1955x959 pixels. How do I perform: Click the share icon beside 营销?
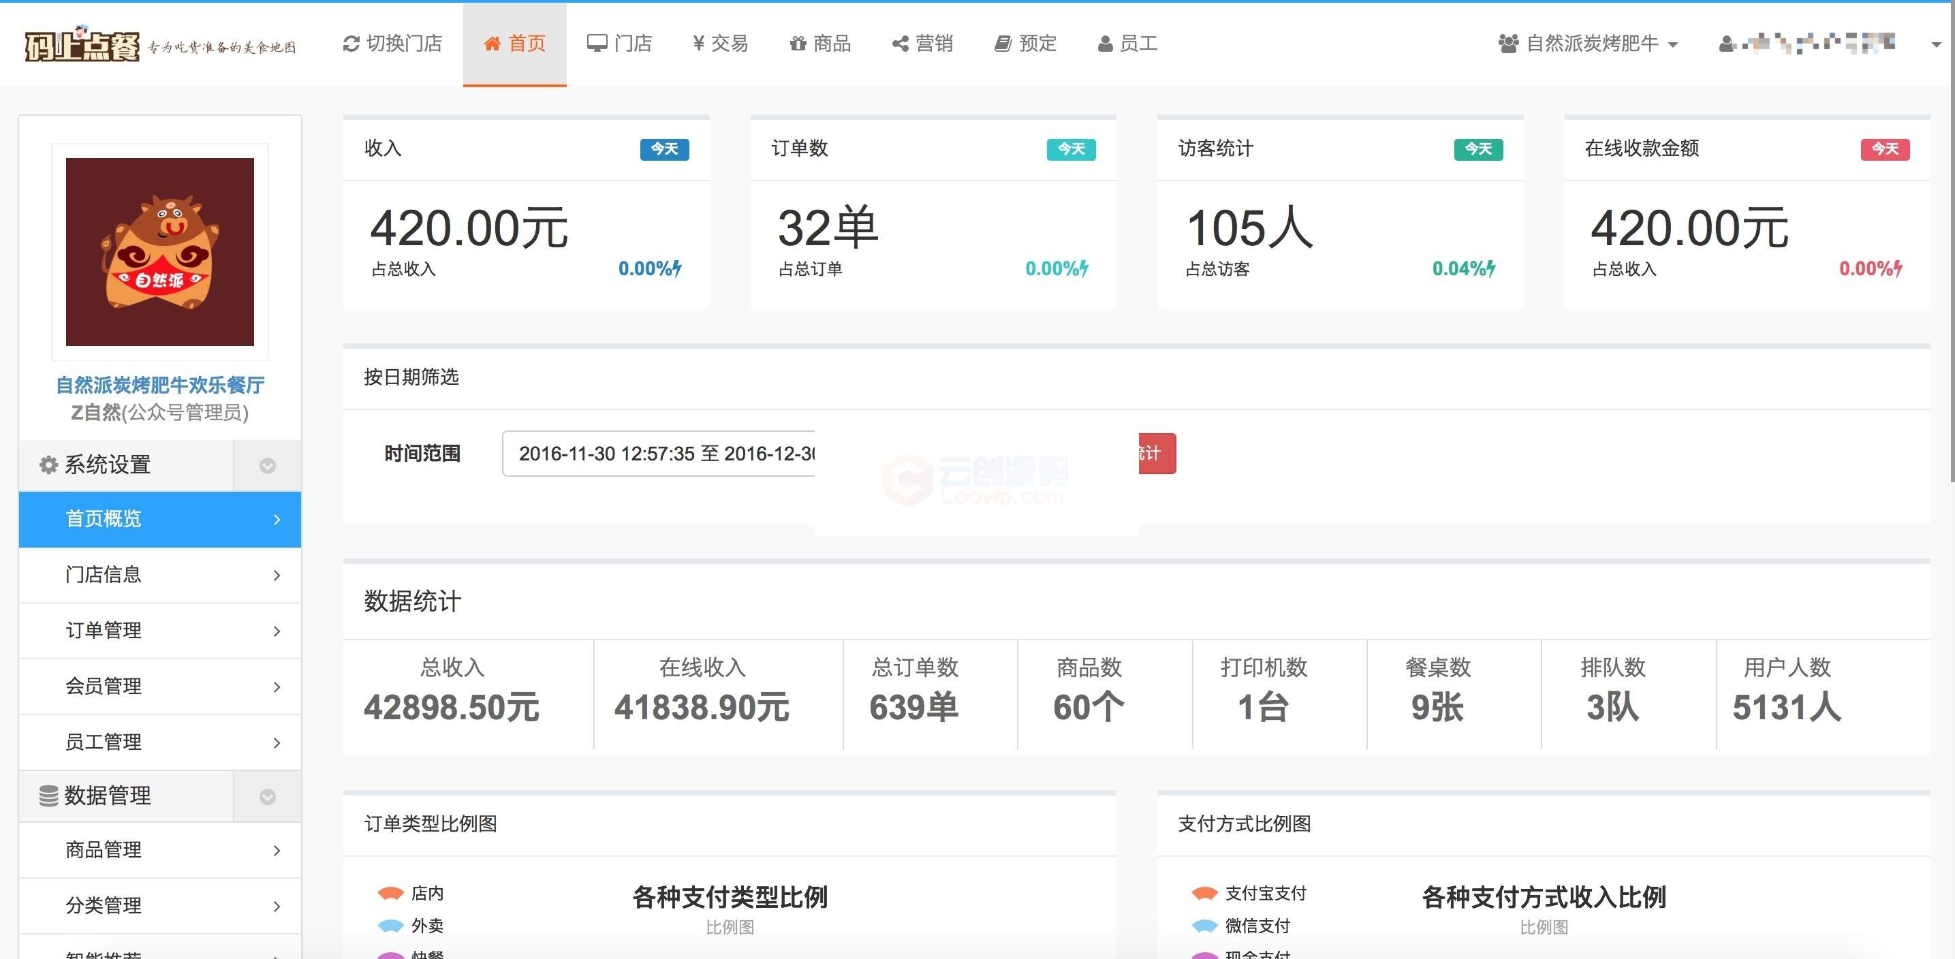click(x=900, y=44)
